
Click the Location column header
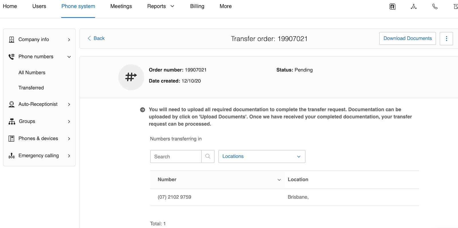click(298, 180)
